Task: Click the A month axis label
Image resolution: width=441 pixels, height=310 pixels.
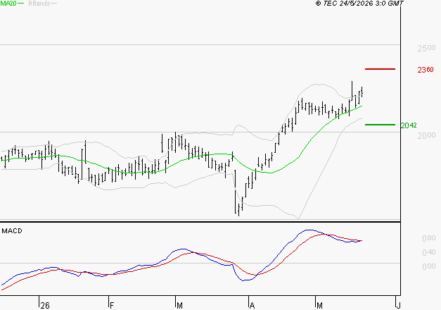Action: [x=252, y=305]
